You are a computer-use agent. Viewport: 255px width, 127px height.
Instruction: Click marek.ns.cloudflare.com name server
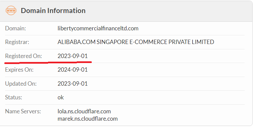(x=87, y=119)
